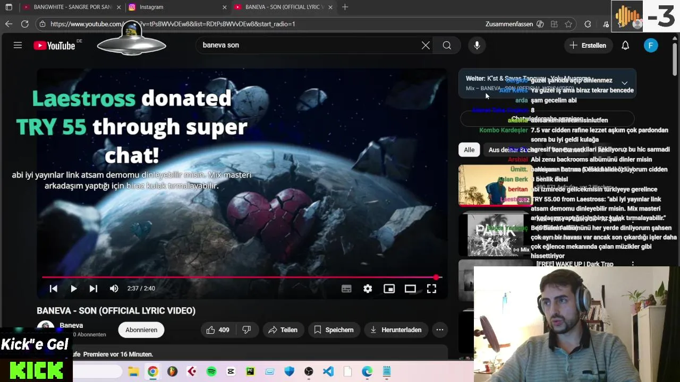Like the video with 409 likes

coord(218,329)
